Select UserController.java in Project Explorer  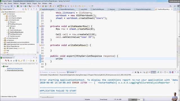pos(16,30)
